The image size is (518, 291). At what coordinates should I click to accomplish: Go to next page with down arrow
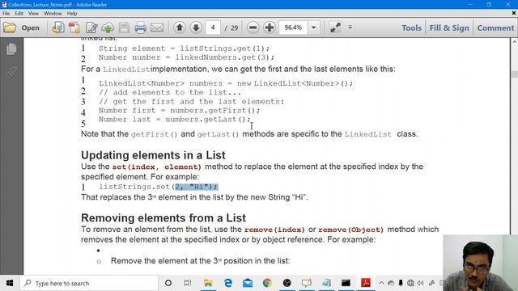(196, 27)
